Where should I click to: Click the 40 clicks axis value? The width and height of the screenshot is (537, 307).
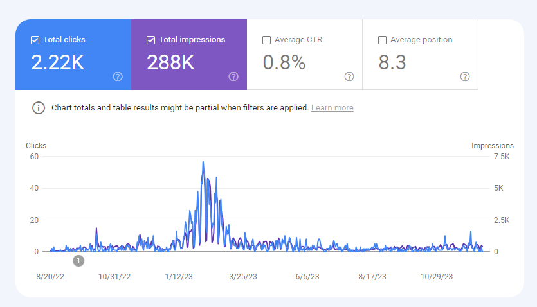34,188
